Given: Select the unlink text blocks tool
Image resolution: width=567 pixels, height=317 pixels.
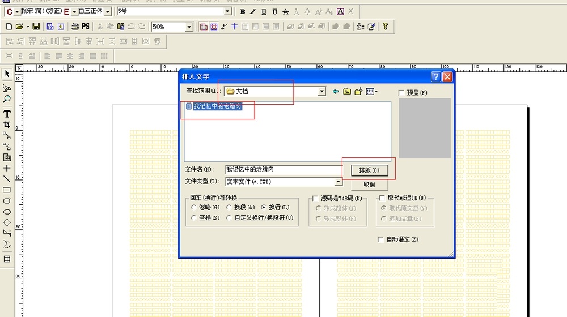Looking at the screenshot, I should point(7,146).
